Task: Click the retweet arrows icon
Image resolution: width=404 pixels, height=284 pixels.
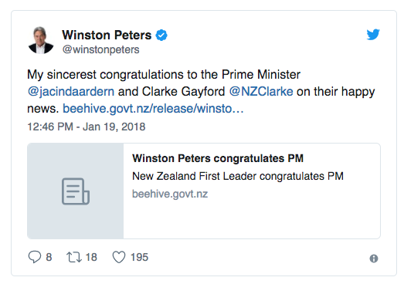Action: [x=74, y=257]
